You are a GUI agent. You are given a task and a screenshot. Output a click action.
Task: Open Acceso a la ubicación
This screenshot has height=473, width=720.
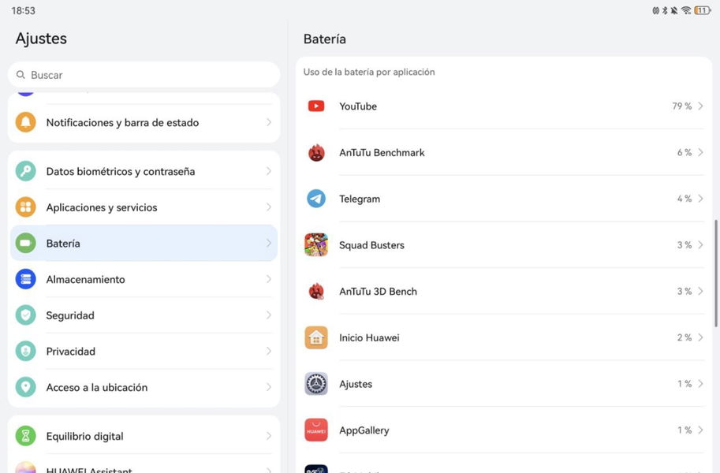(96, 388)
